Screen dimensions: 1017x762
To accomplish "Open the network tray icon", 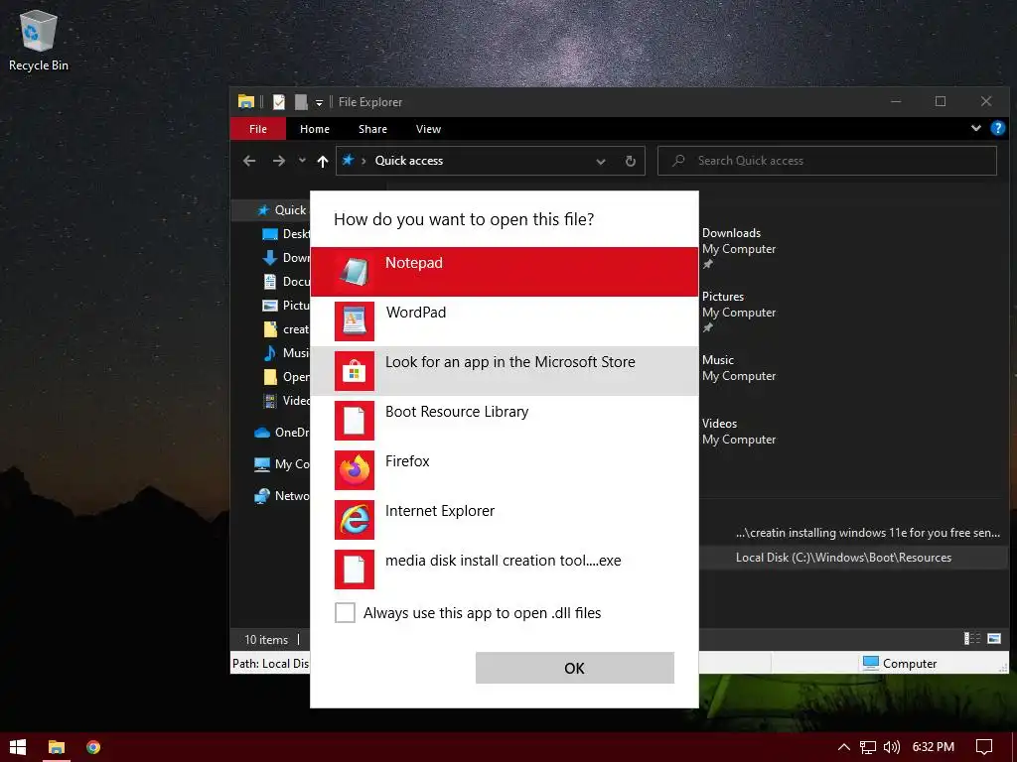I will 868,747.
